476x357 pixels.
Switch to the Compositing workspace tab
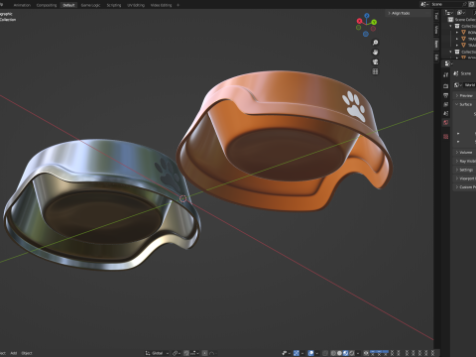point(47,5)
